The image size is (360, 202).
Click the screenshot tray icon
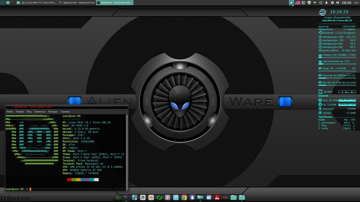tap(291, 3)
